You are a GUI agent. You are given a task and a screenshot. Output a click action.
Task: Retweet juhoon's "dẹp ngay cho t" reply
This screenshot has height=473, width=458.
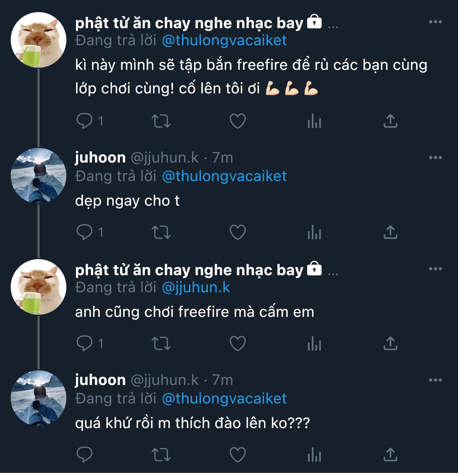[x=161, y=232]
